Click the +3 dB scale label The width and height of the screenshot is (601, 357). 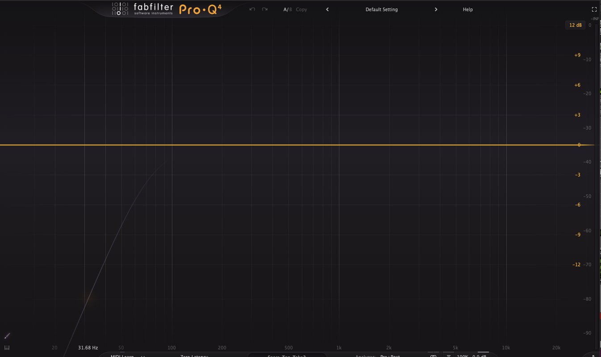coord(577,115)
